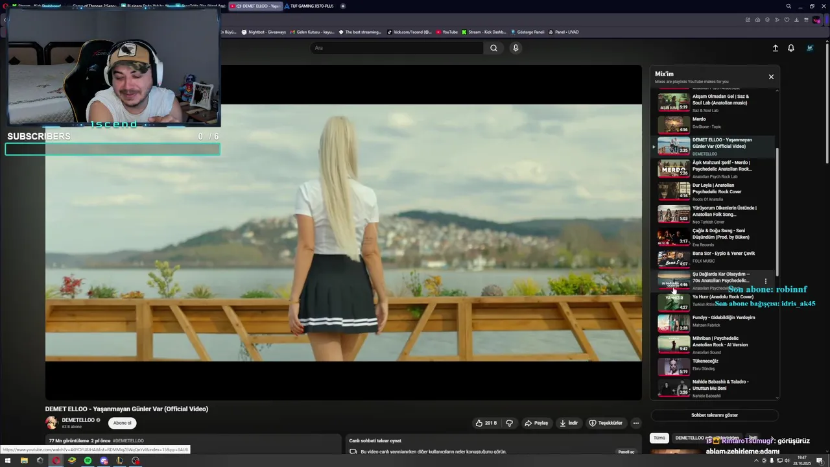
Task: Click the Teşekkürler thanks button
Action: point(606,423)
